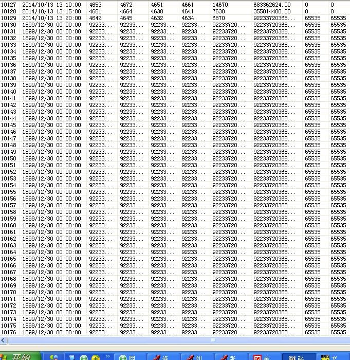
Task: Select date 2014/10/13 13:20:00
Action: coord(51,18)
